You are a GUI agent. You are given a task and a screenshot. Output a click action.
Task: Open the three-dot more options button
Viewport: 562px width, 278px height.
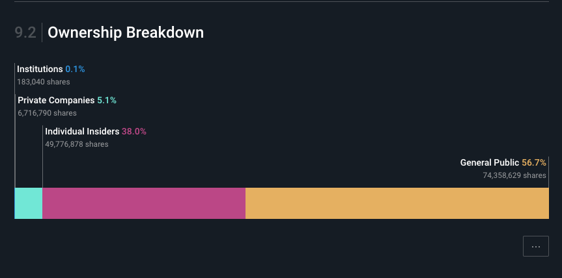[x=535, y=246]
